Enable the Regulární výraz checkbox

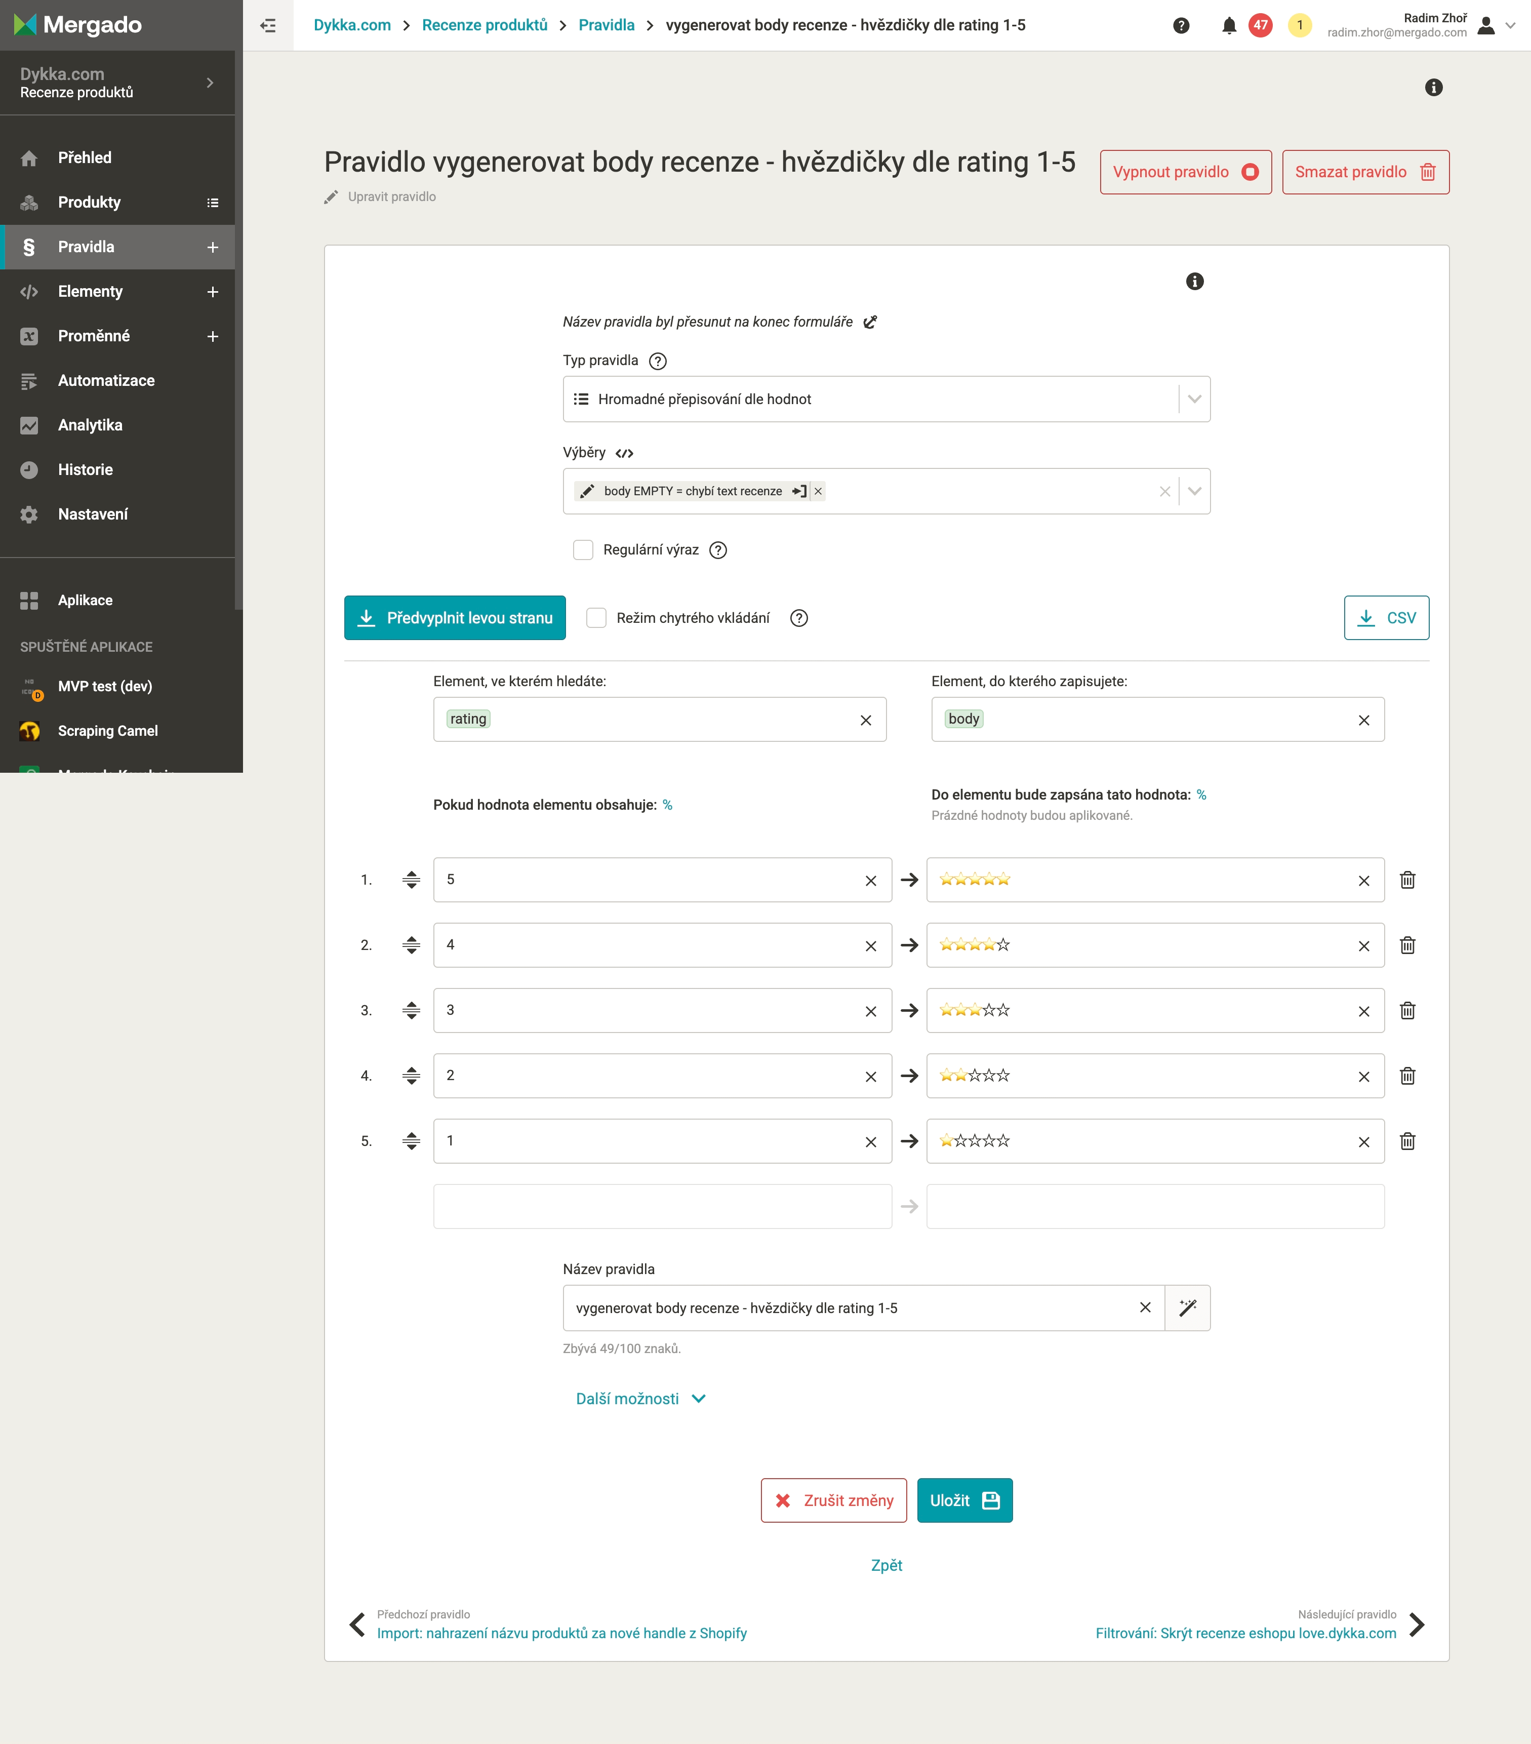tap(583, 550)
